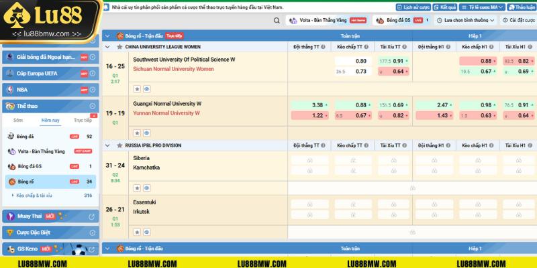Click the NBA league icon in sidebar
537x268 pixels.
pos(10,89)
